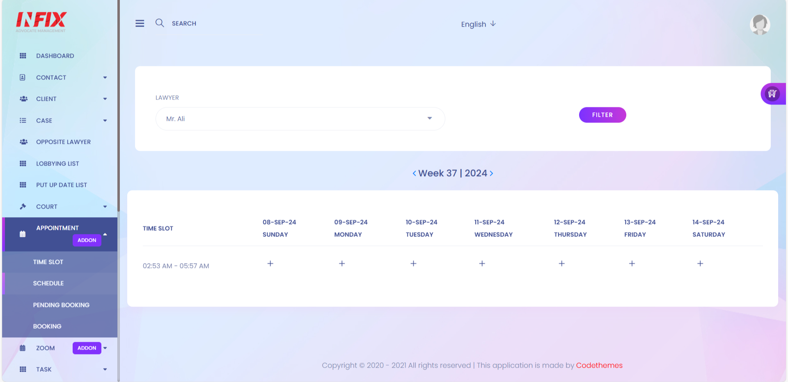
Task: Follow the Codethemes footer link
Action: 599,365
